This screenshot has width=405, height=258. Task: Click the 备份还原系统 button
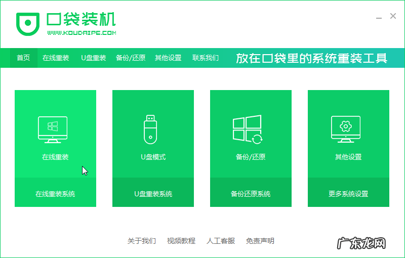pos(251,192)
